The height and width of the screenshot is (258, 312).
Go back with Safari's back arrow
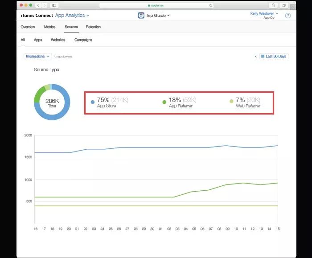(38, 5)
